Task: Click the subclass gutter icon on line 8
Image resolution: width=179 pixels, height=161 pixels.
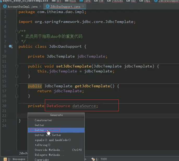Action: (x=11, y=46)
